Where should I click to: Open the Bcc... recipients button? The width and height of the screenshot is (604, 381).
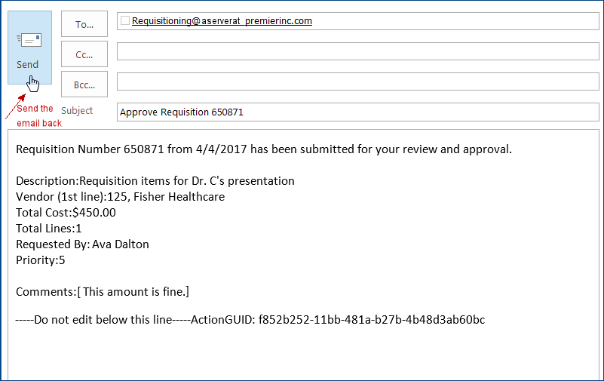coord(84,84)
